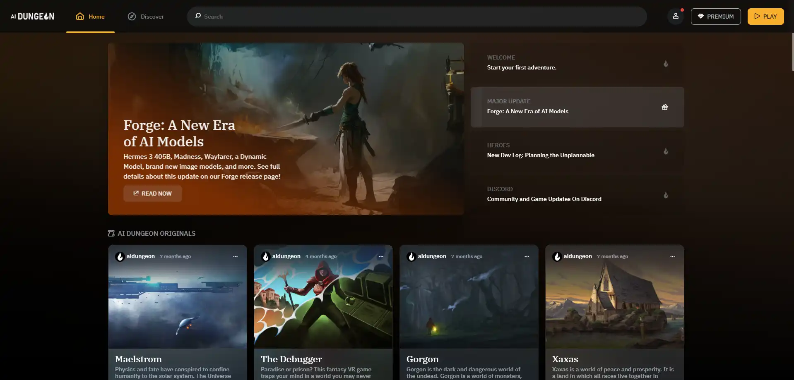The height and width of the screenshot is (380, 794).
Task: Click the external link icon in READ NOW
Action: [136, 193]
